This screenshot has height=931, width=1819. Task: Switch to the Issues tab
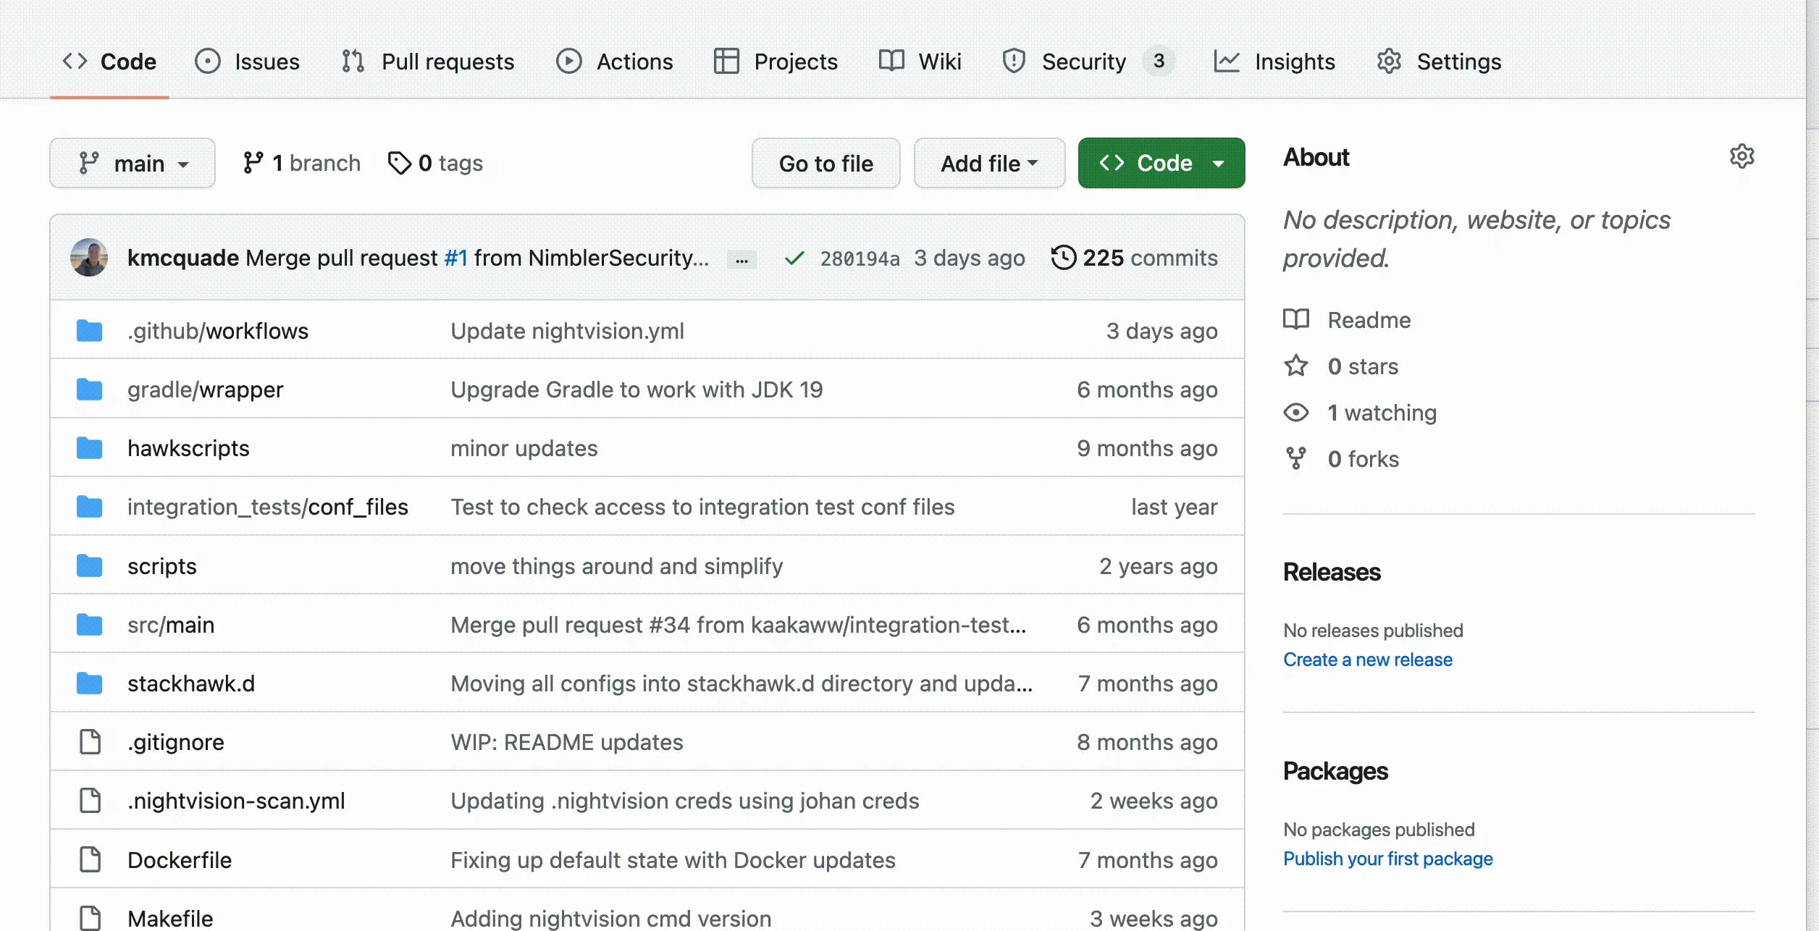247,62
